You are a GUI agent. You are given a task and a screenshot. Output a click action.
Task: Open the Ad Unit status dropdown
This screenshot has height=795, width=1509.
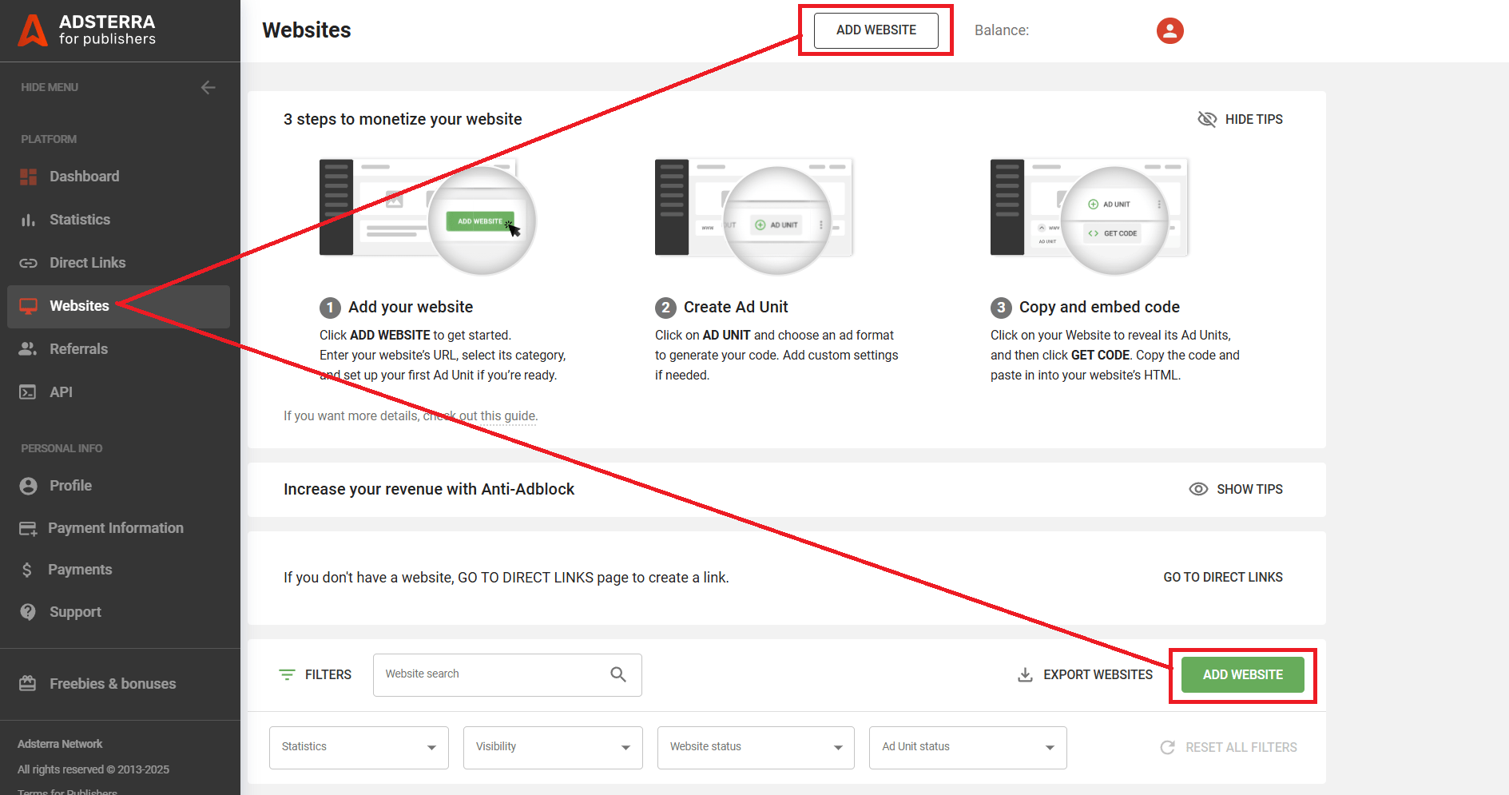tap(968, 748)
